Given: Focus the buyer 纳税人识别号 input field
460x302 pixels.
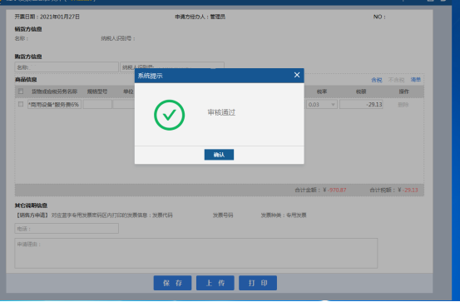Looking at the screenshot, I should tap(172, 66).
